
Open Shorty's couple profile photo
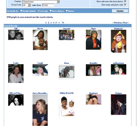[40, 40]
